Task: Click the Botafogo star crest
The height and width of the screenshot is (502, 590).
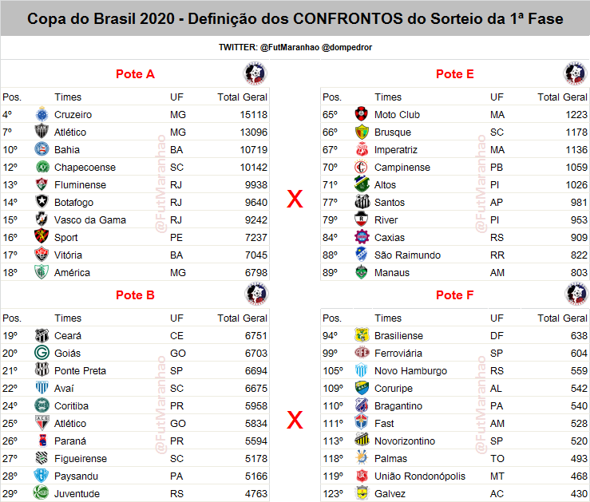Action: (x=42, y=202)
